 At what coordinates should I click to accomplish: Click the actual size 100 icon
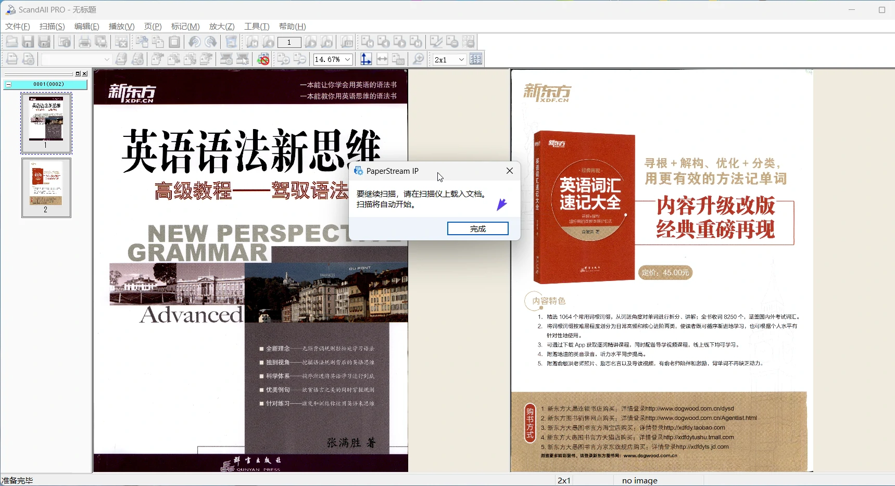coord(398,59)
